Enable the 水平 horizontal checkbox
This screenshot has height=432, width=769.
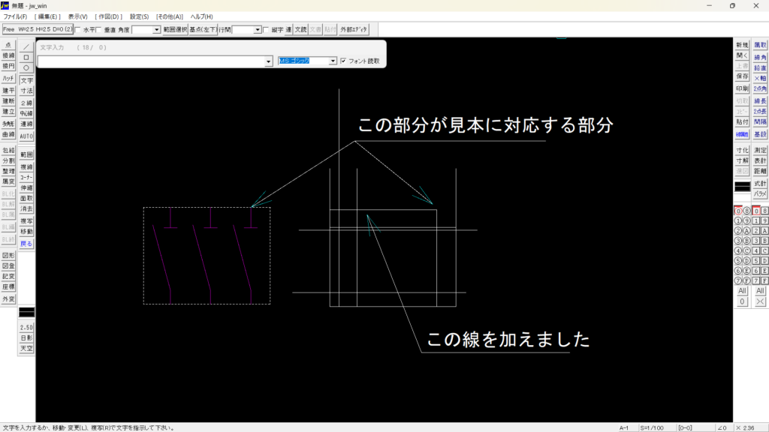(x=78, y=30)
